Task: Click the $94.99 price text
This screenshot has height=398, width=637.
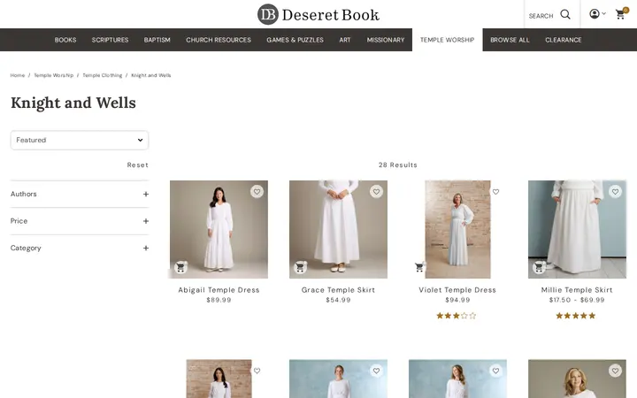Action: (x=458, y=300)
